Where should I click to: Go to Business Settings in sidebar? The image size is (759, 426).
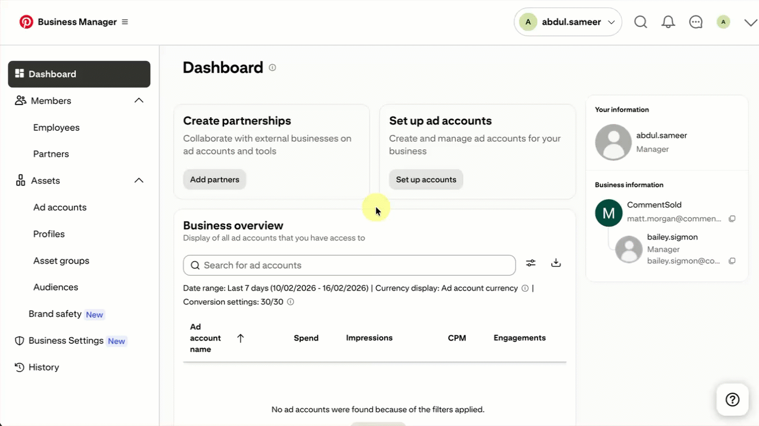tap(66, 340)
